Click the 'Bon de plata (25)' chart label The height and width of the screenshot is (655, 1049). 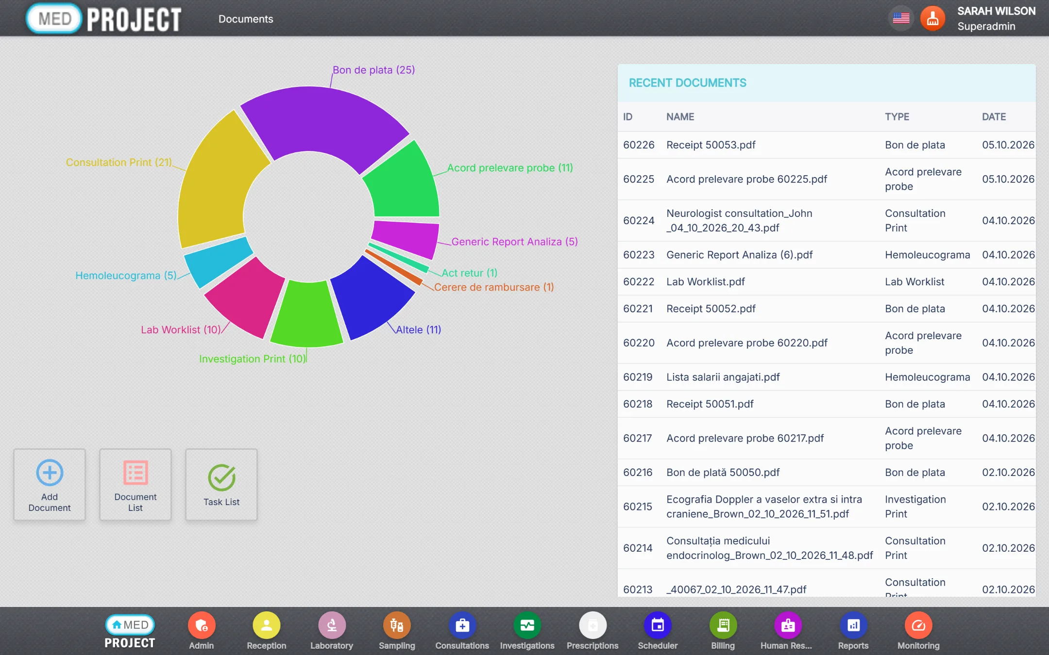point(373,70)
